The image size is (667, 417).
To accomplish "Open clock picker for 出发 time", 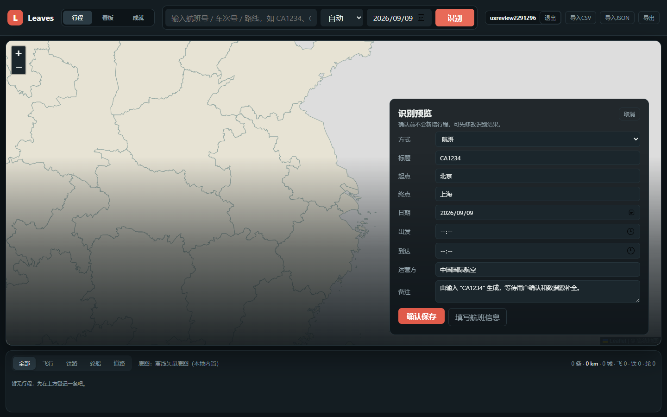I will 630,232.
